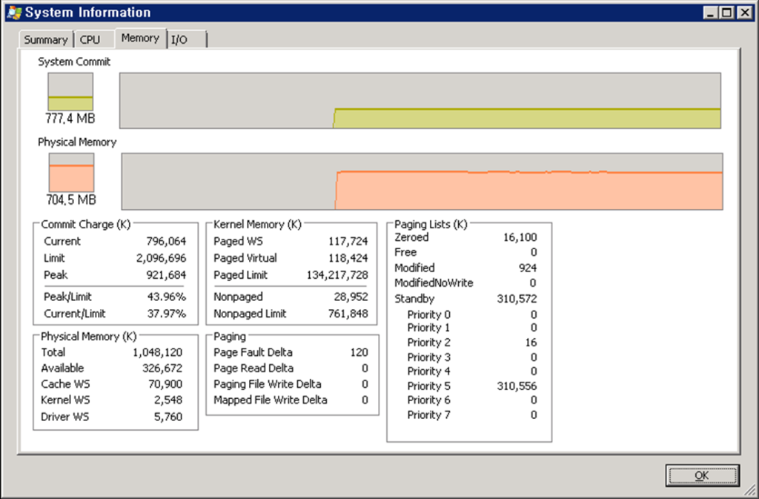Click the Commit Charge (K) group heading
Image resolution: width=759 pixels, height=499 pixels.
click(x=86, y=225)
